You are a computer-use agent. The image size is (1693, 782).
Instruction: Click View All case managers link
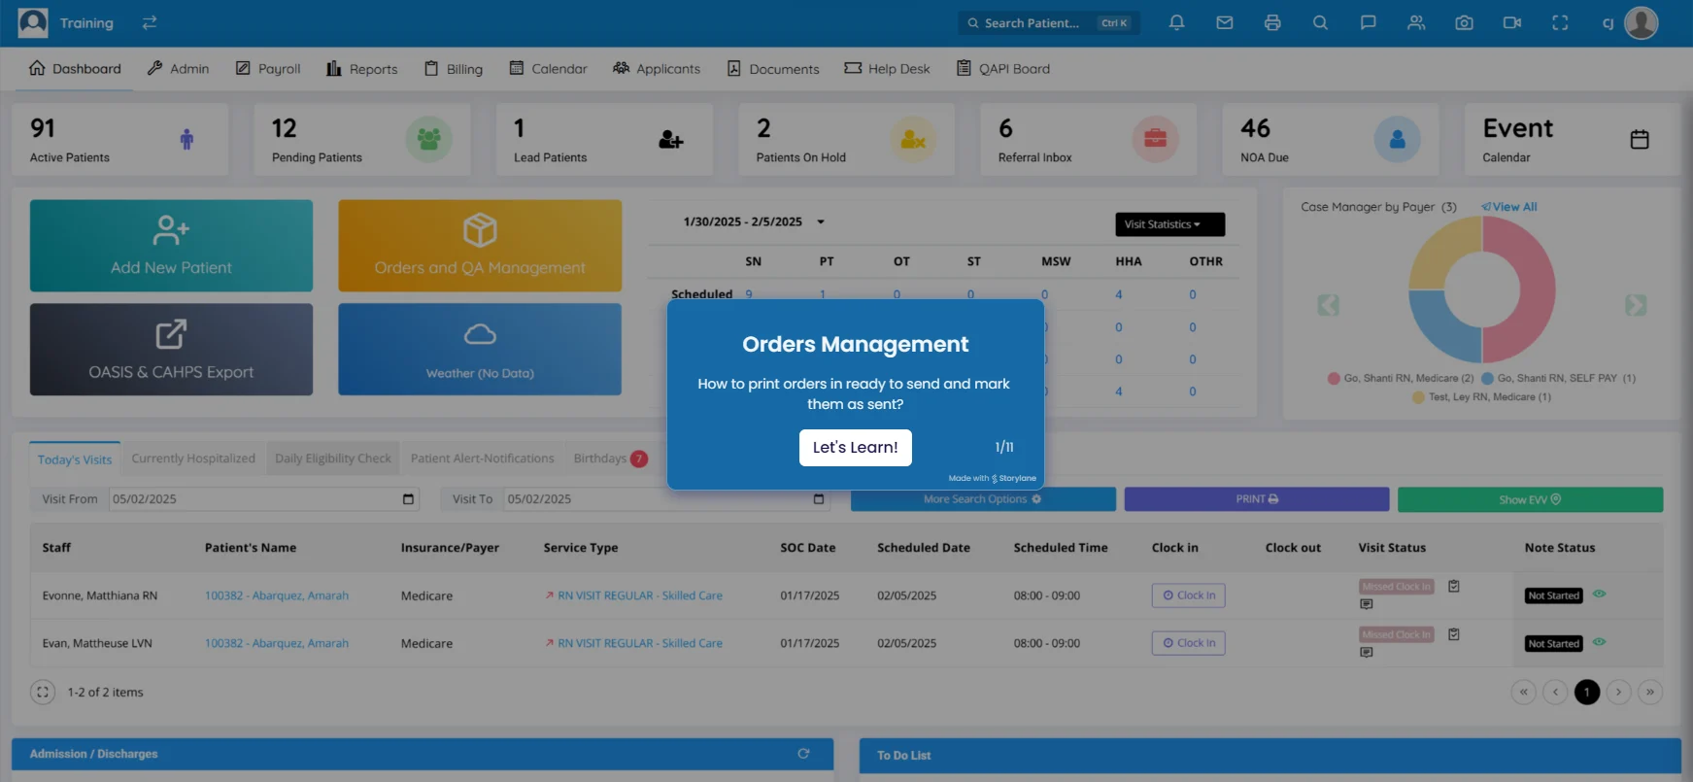click(1509, 207)
